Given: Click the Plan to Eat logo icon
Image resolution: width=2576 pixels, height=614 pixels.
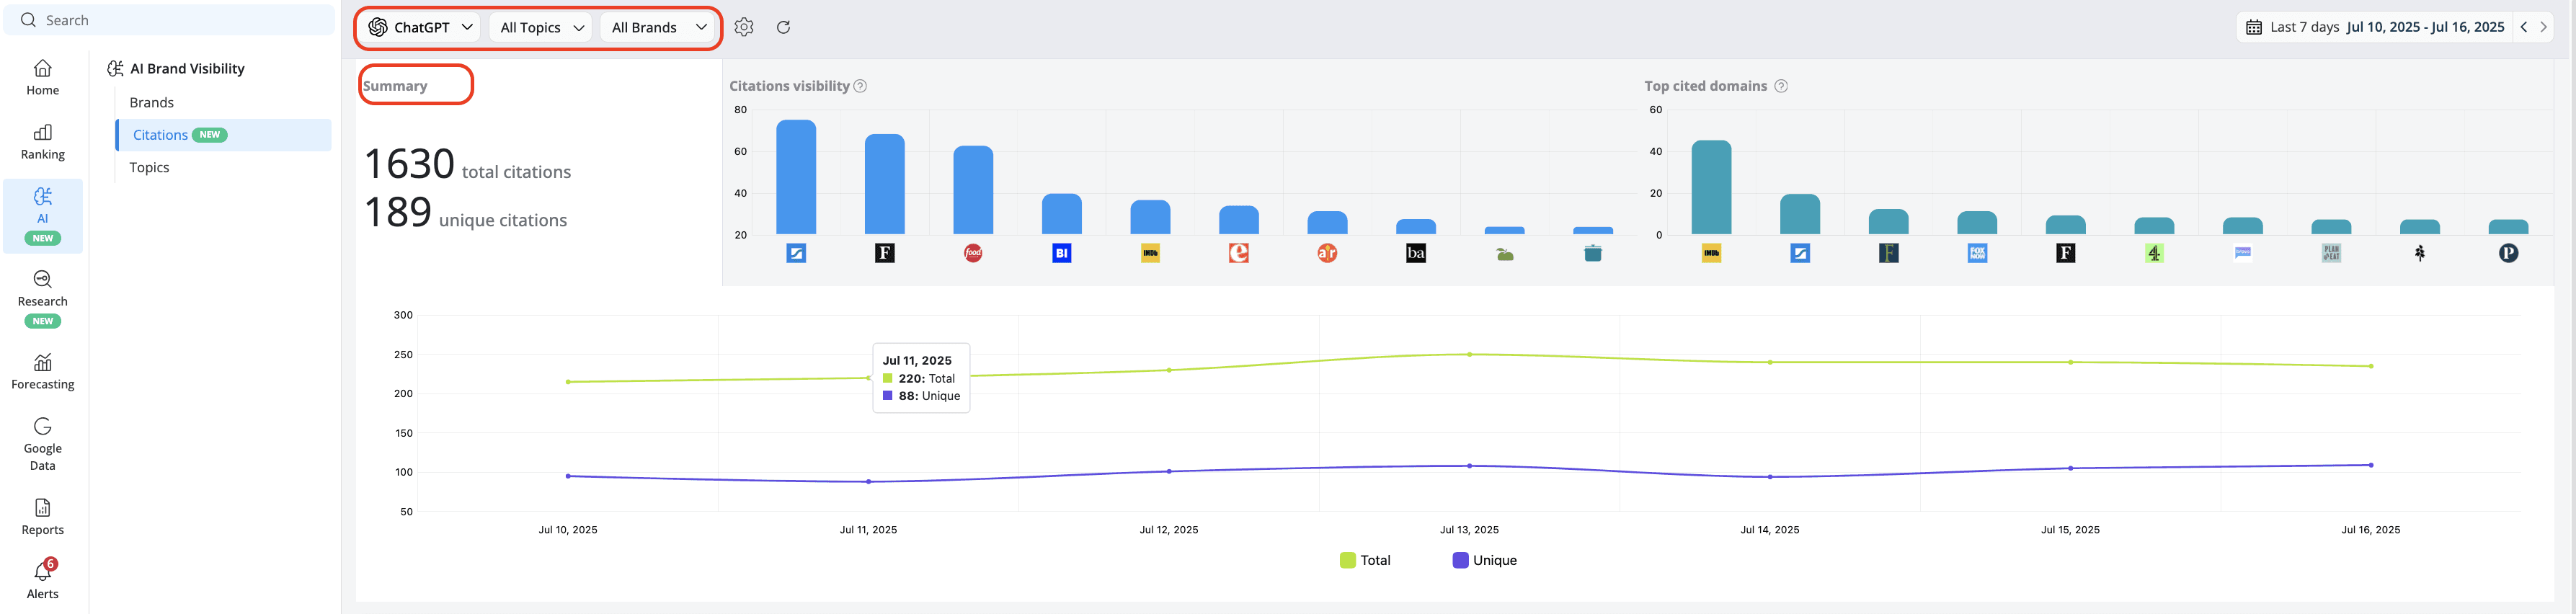Looking at the screenshot, I should coord(2331,253).
